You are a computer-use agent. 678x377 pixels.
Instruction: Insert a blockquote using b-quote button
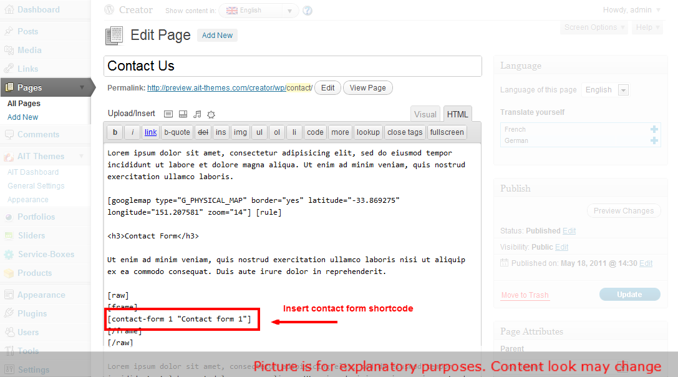click(177, 132)
